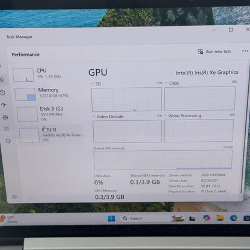Select Memory in the performance list
The height and width of the screenshot is (250, 250).
49,94
